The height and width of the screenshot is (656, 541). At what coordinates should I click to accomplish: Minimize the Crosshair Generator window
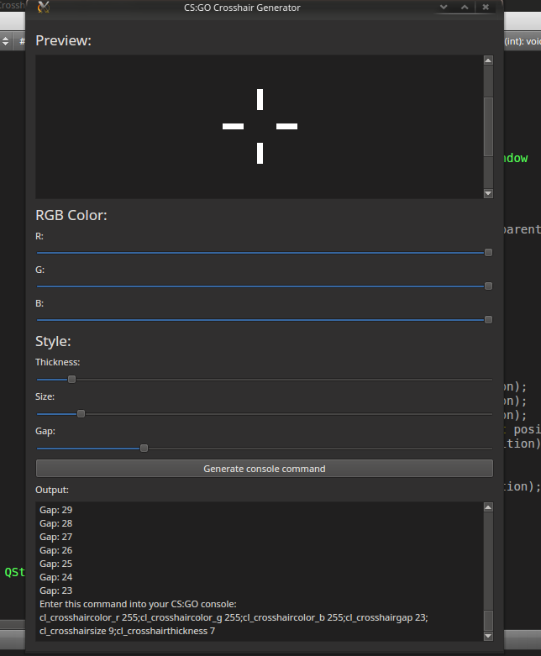tap(444, 7)
